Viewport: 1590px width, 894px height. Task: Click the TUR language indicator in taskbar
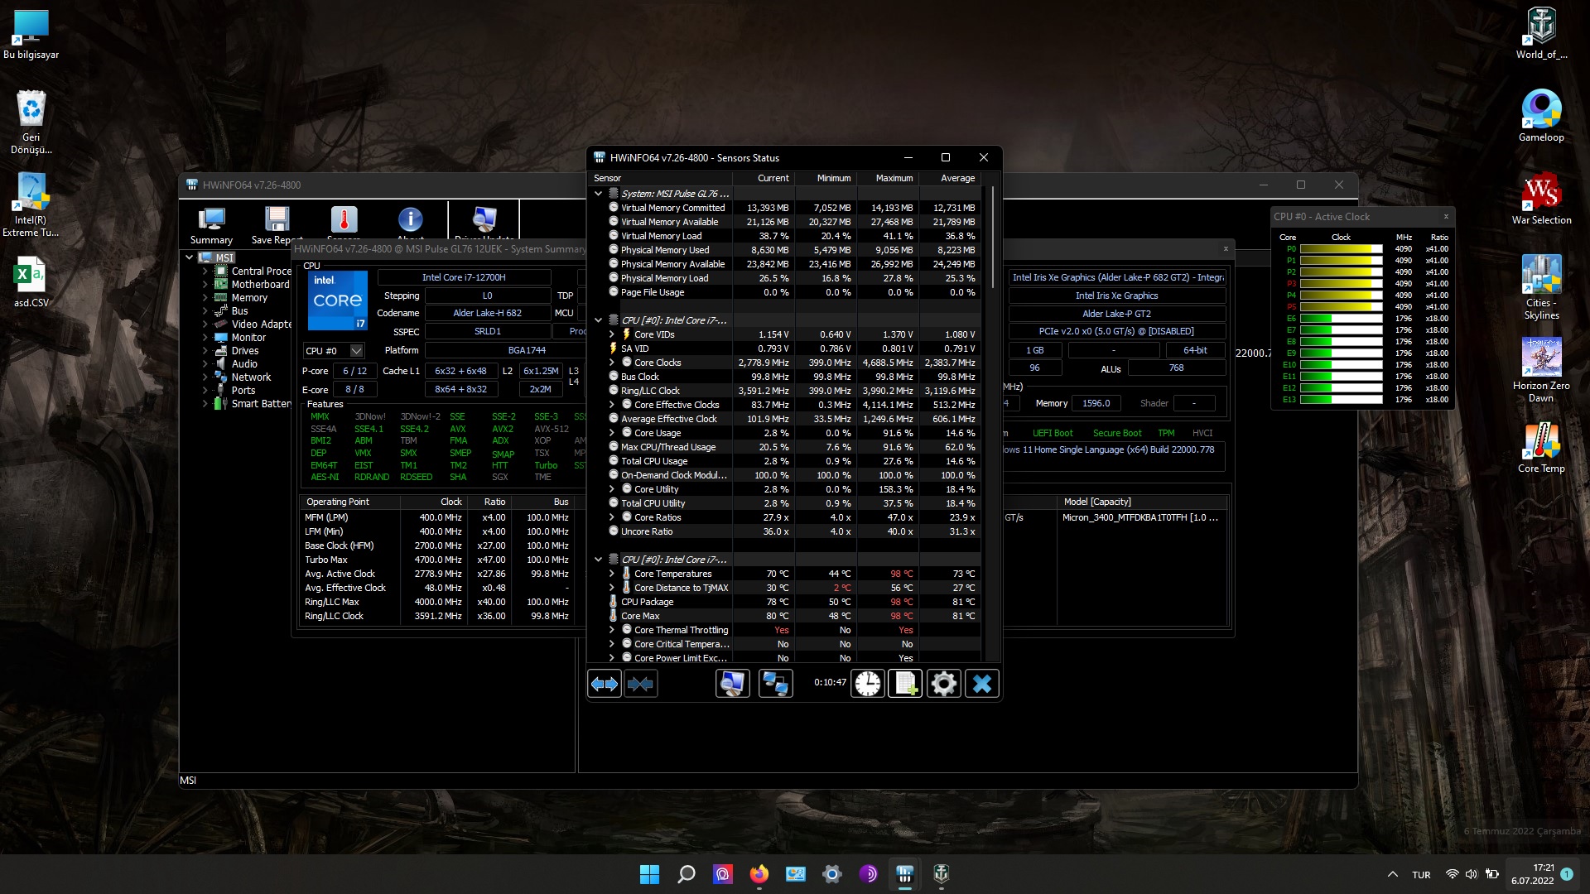pyautogui.click(x=1421, y=875)
